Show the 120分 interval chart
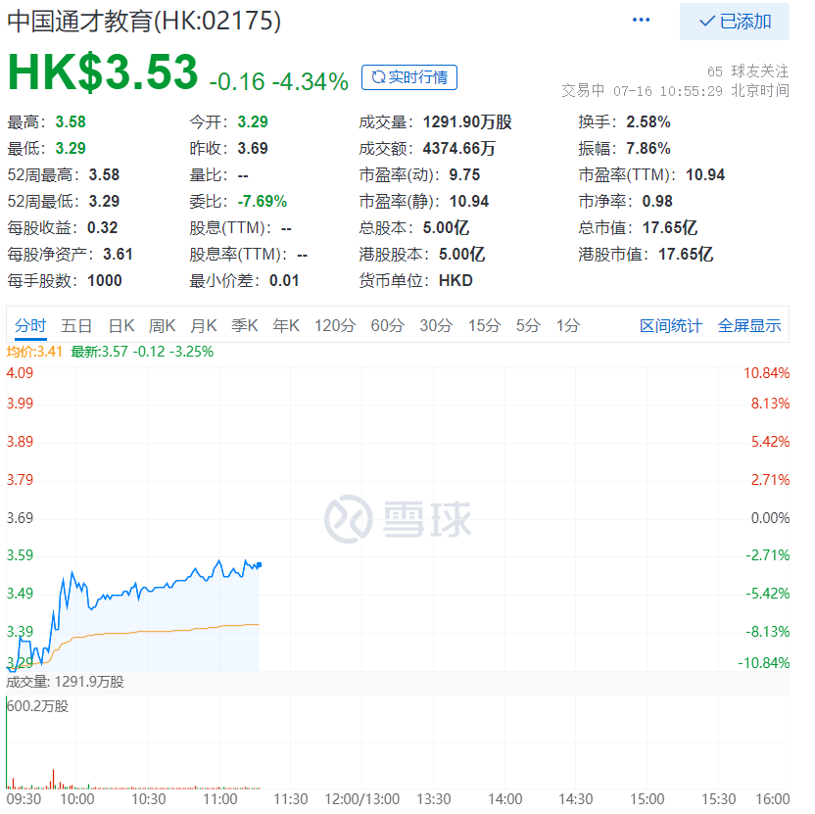The image size is (815, 814). point(335,326)
